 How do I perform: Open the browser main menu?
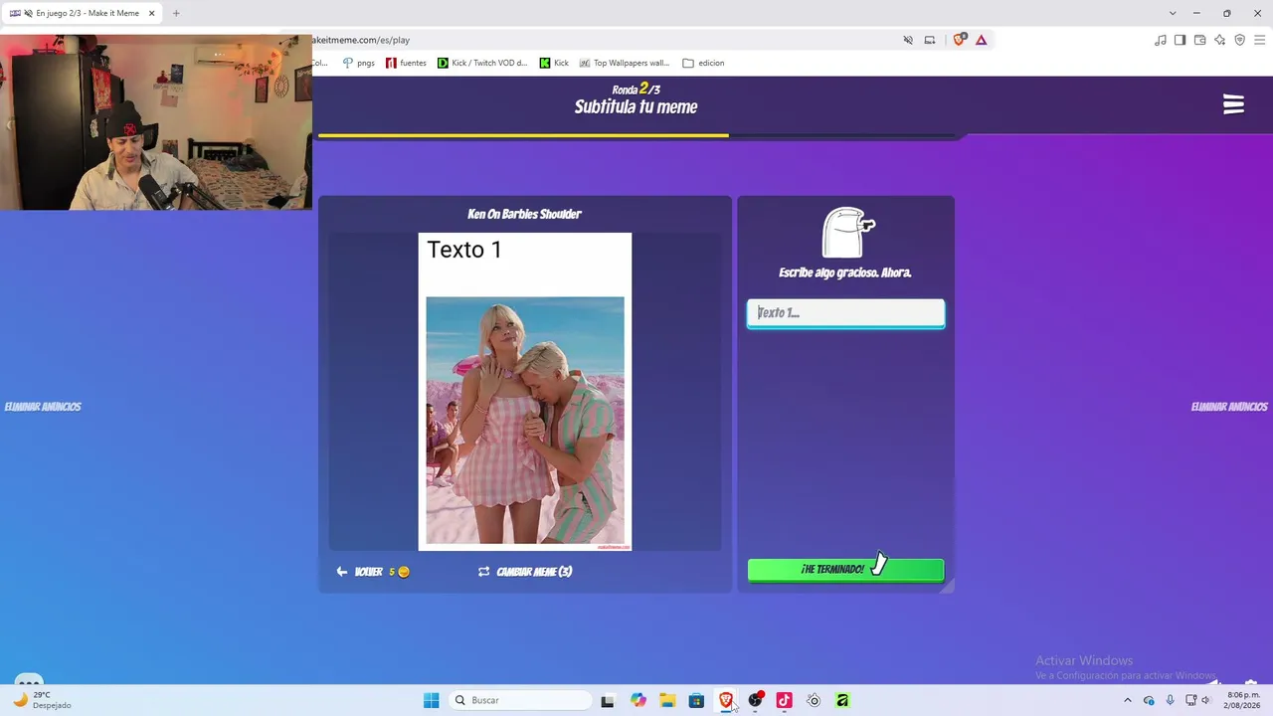pyautogui.click(x=1259, y=40)
